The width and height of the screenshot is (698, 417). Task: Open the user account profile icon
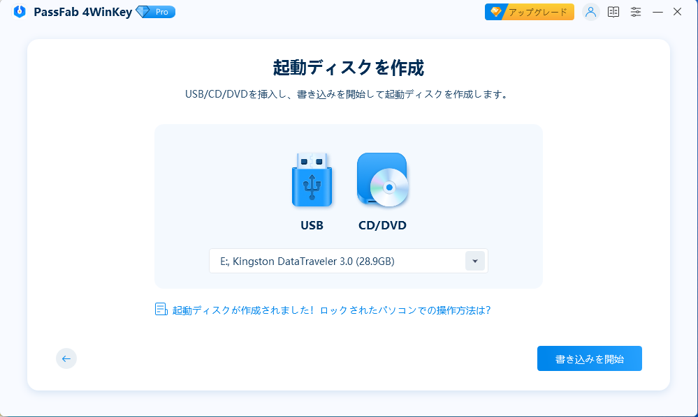pyautogui.click(x=590, y=12)
